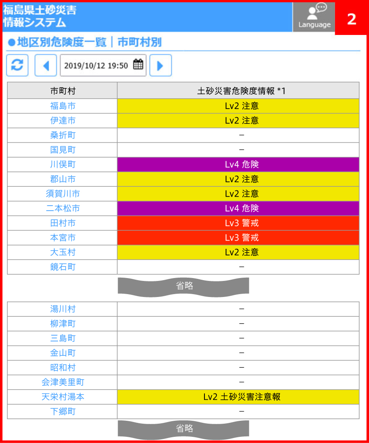Click the date and time field 2019/10/12 19:50
The image size is (369, 443).
[103, 65]
